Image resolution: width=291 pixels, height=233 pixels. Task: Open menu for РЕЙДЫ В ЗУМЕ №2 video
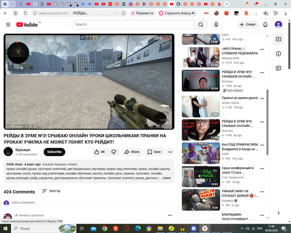[262, 73]
